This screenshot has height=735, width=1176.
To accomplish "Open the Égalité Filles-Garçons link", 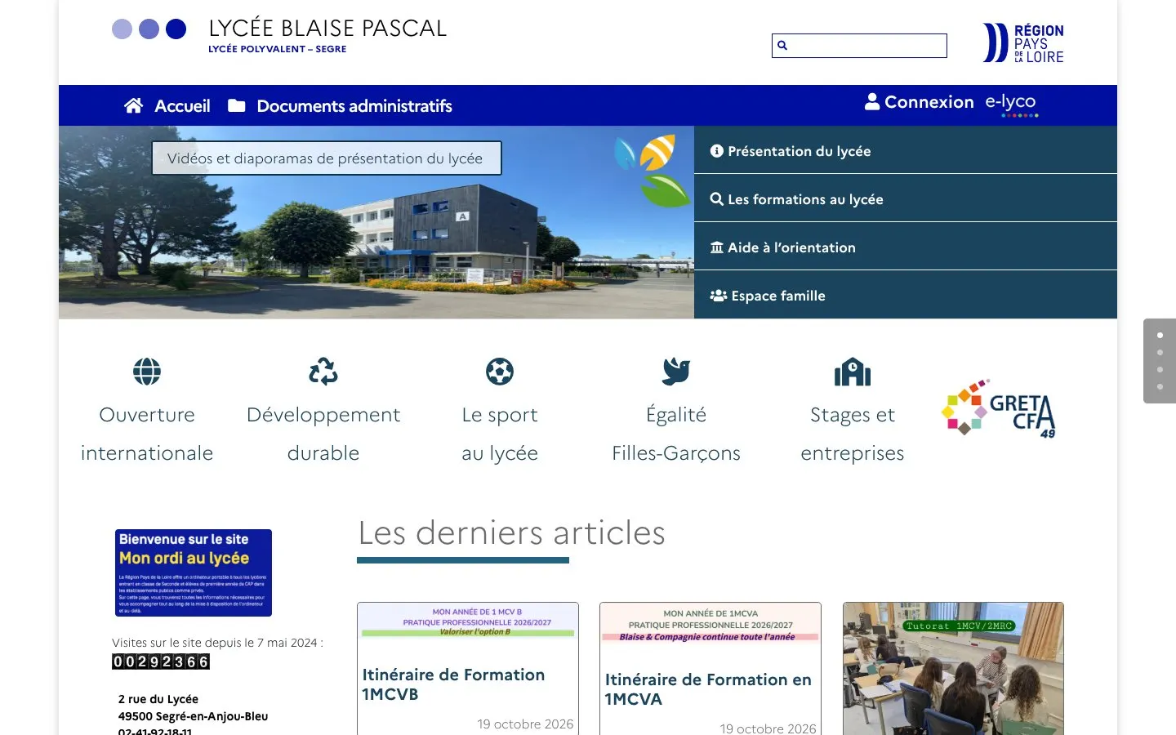I will [x=676, y=434].
